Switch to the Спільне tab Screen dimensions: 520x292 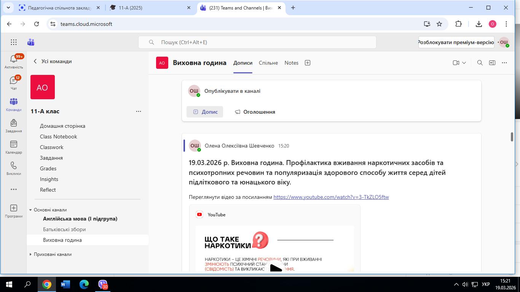pyautogui.click(x=268, y=63)
